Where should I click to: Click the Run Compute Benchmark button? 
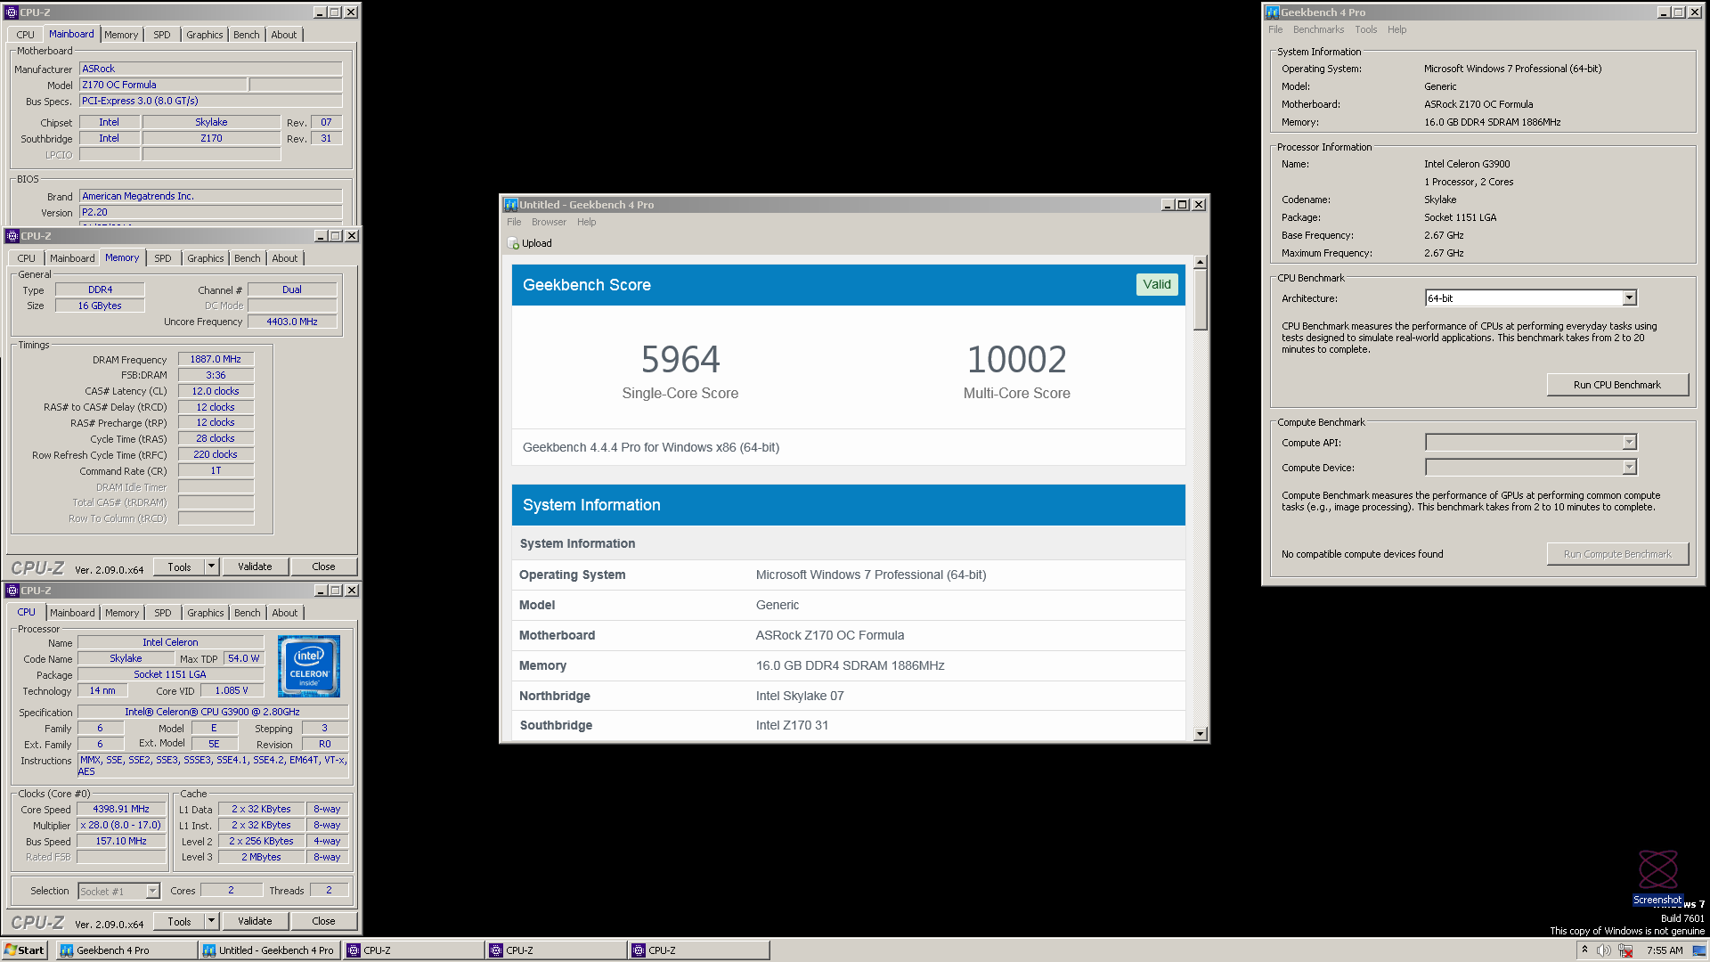coord(1617,554)
